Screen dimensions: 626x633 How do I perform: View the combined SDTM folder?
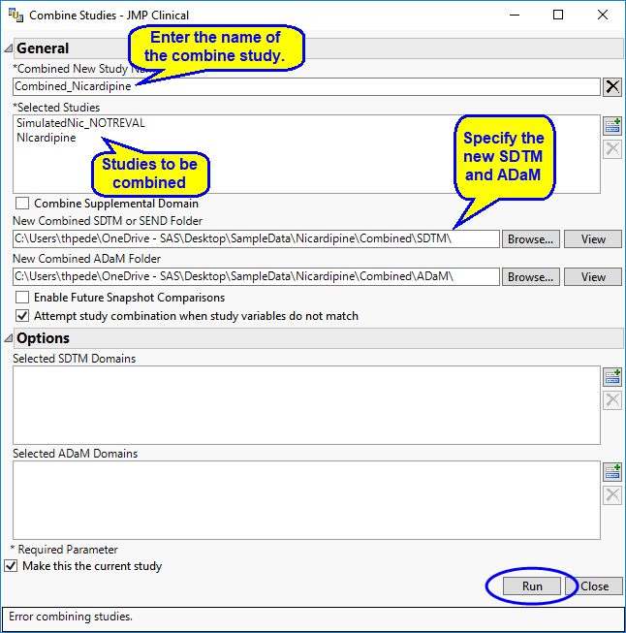pyautogui.click(x=593, y=239)
